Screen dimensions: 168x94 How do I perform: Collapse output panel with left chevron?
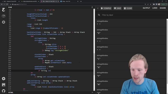pyautogui.click(x=98, y=8)
